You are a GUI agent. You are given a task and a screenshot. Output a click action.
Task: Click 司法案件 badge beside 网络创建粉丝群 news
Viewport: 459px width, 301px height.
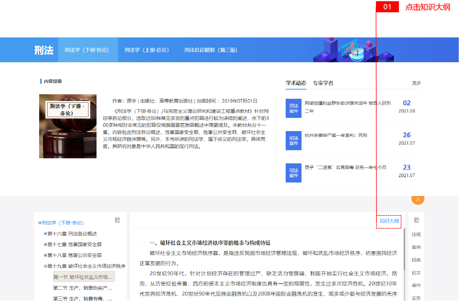[293, 108]
